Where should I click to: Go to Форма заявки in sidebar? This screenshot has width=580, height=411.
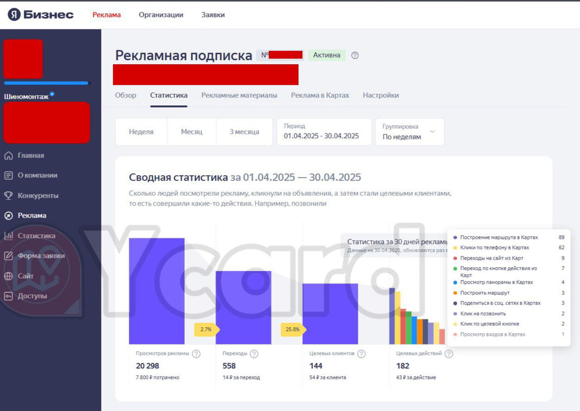pos(42,256)
